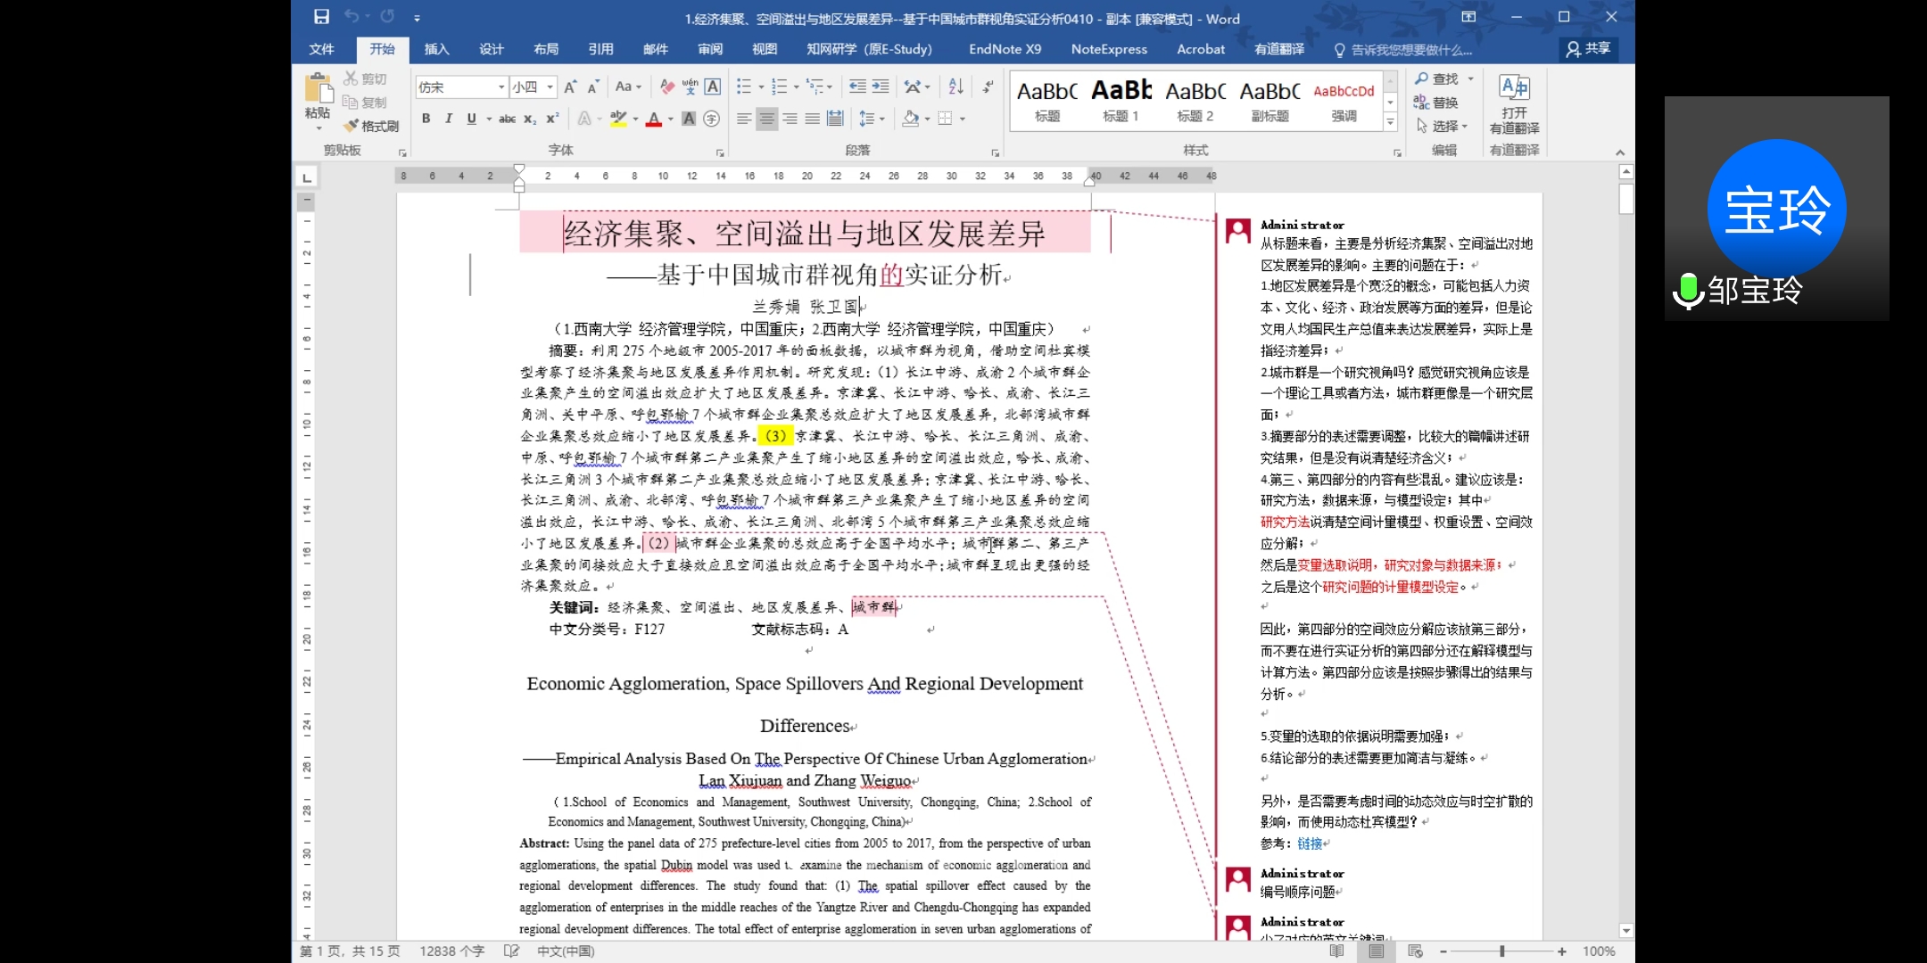Activate the Format Painter tool

371,126
